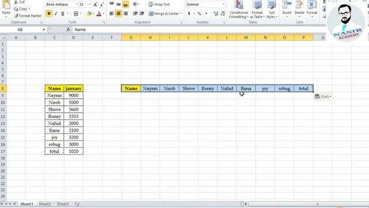Open Paste Options (Ctrl) button
This screenshot has width=369, height=208.
click(x=323, y=96)
